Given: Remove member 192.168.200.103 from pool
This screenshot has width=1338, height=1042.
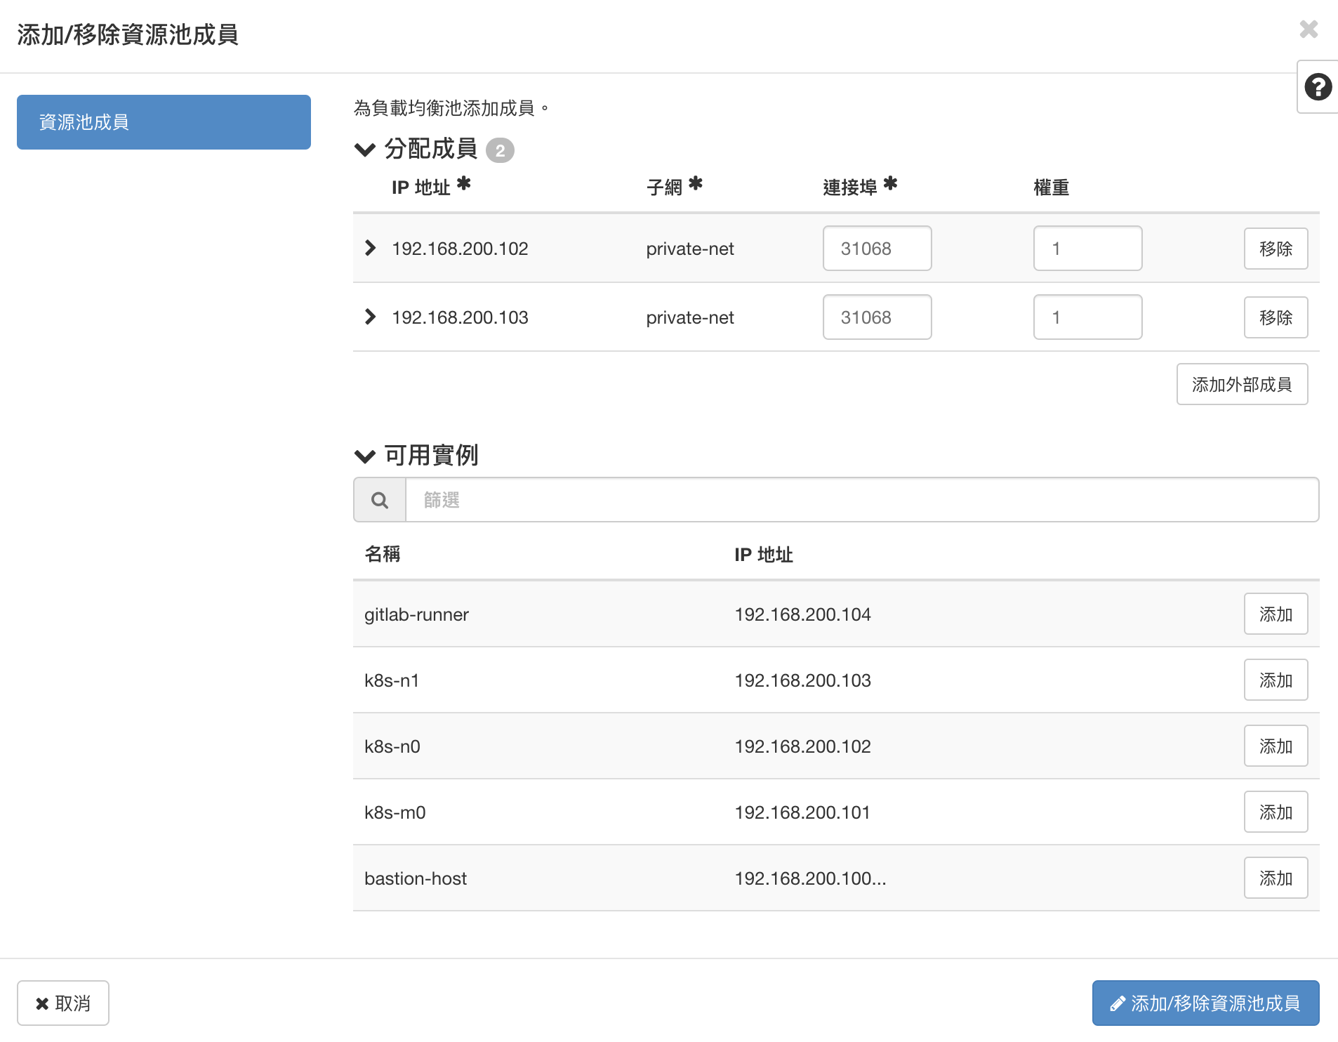Looking at the screenshot, I should coord(1275,317).
